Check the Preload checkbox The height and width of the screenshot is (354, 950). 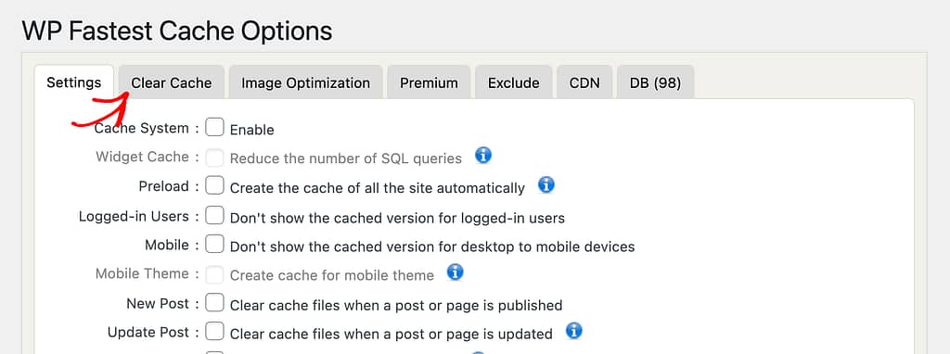pos(214,185)
